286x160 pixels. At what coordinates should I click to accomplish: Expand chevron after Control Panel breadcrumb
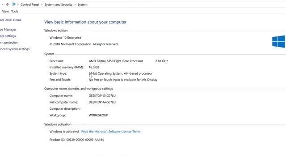coord(42,4)
